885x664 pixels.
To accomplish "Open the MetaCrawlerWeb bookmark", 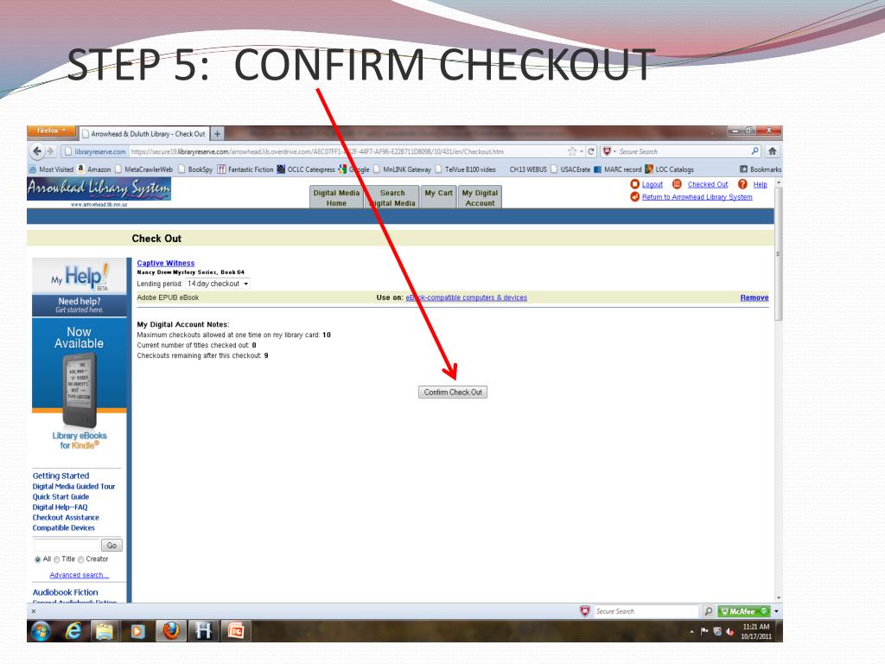I will [144, 169].
